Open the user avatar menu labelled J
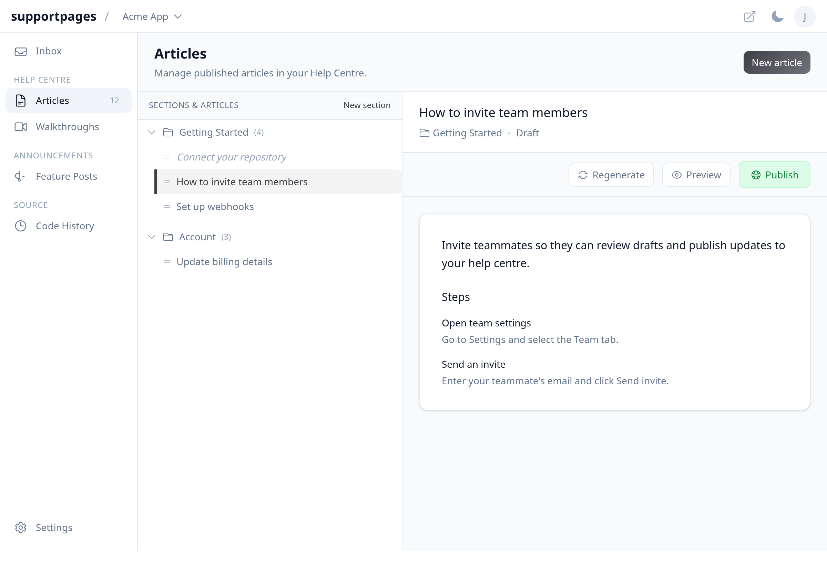The image size is (827, 584). click(805, 17)
